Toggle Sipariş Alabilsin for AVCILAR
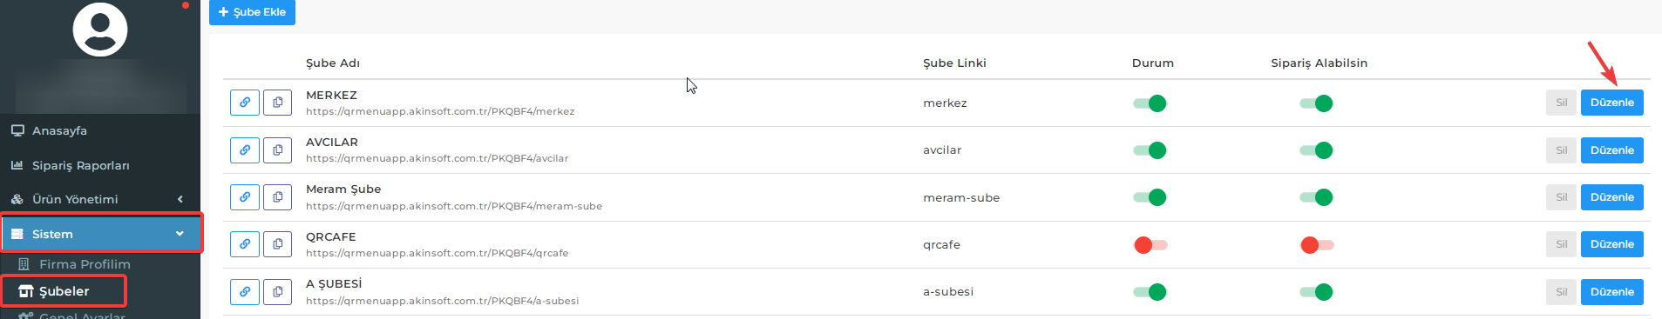The height and width of the screenshot is (319, 1662). 1316,150
